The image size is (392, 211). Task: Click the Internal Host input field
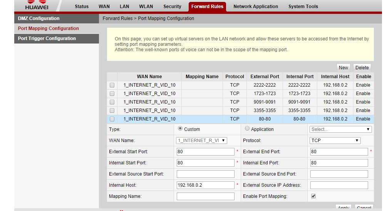pos(206,185)
